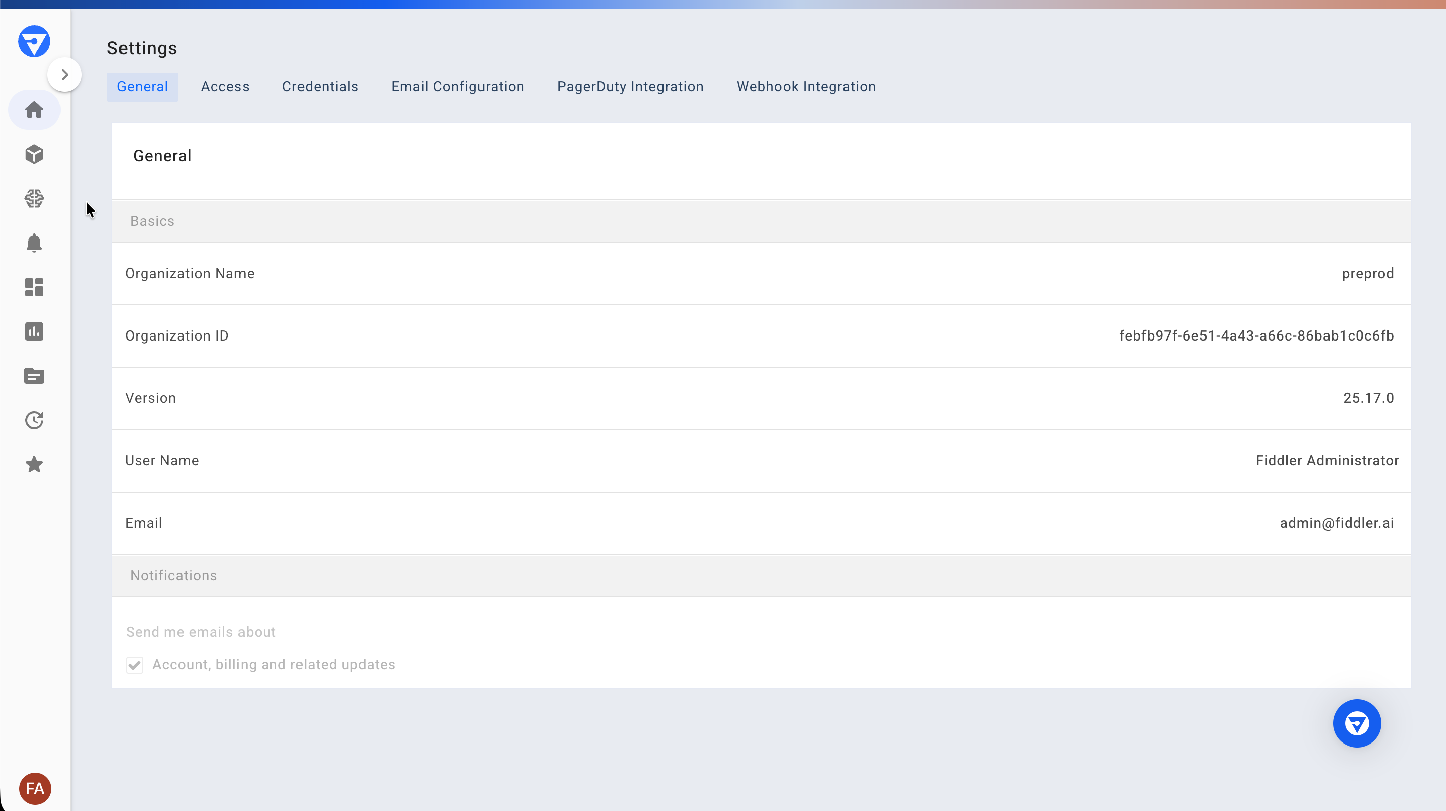Click the floating Fiddler assistant button bottom right

coord(1357,723)
